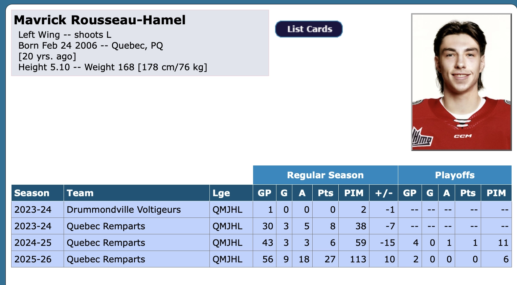This screenshot has width=517, height=285.
Task: Click the 2025-26 season cell
Action: tap(33, 259)
